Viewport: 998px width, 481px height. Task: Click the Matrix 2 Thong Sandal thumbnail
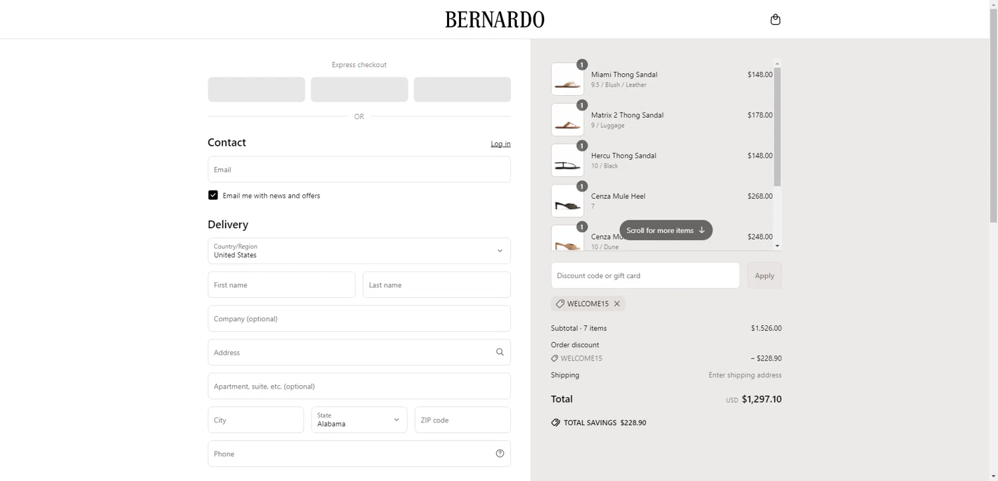point(568,120)
